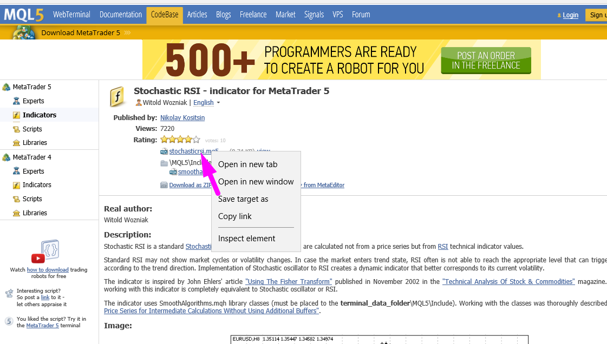607x344 pixels.
Task: Click the English language link
Action: coord(203,102)
